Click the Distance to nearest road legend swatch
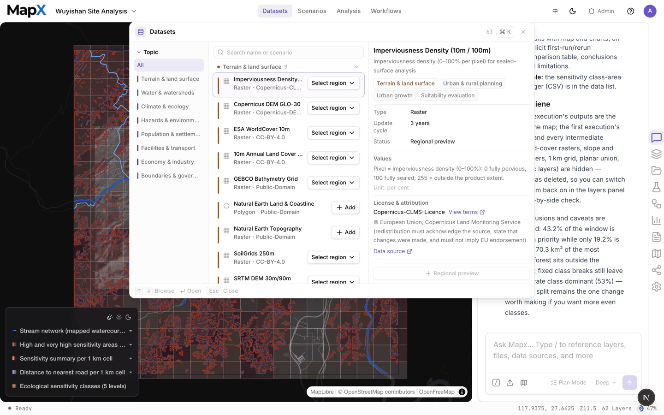This screenshot has height=415, width=664. coord(14,372)
